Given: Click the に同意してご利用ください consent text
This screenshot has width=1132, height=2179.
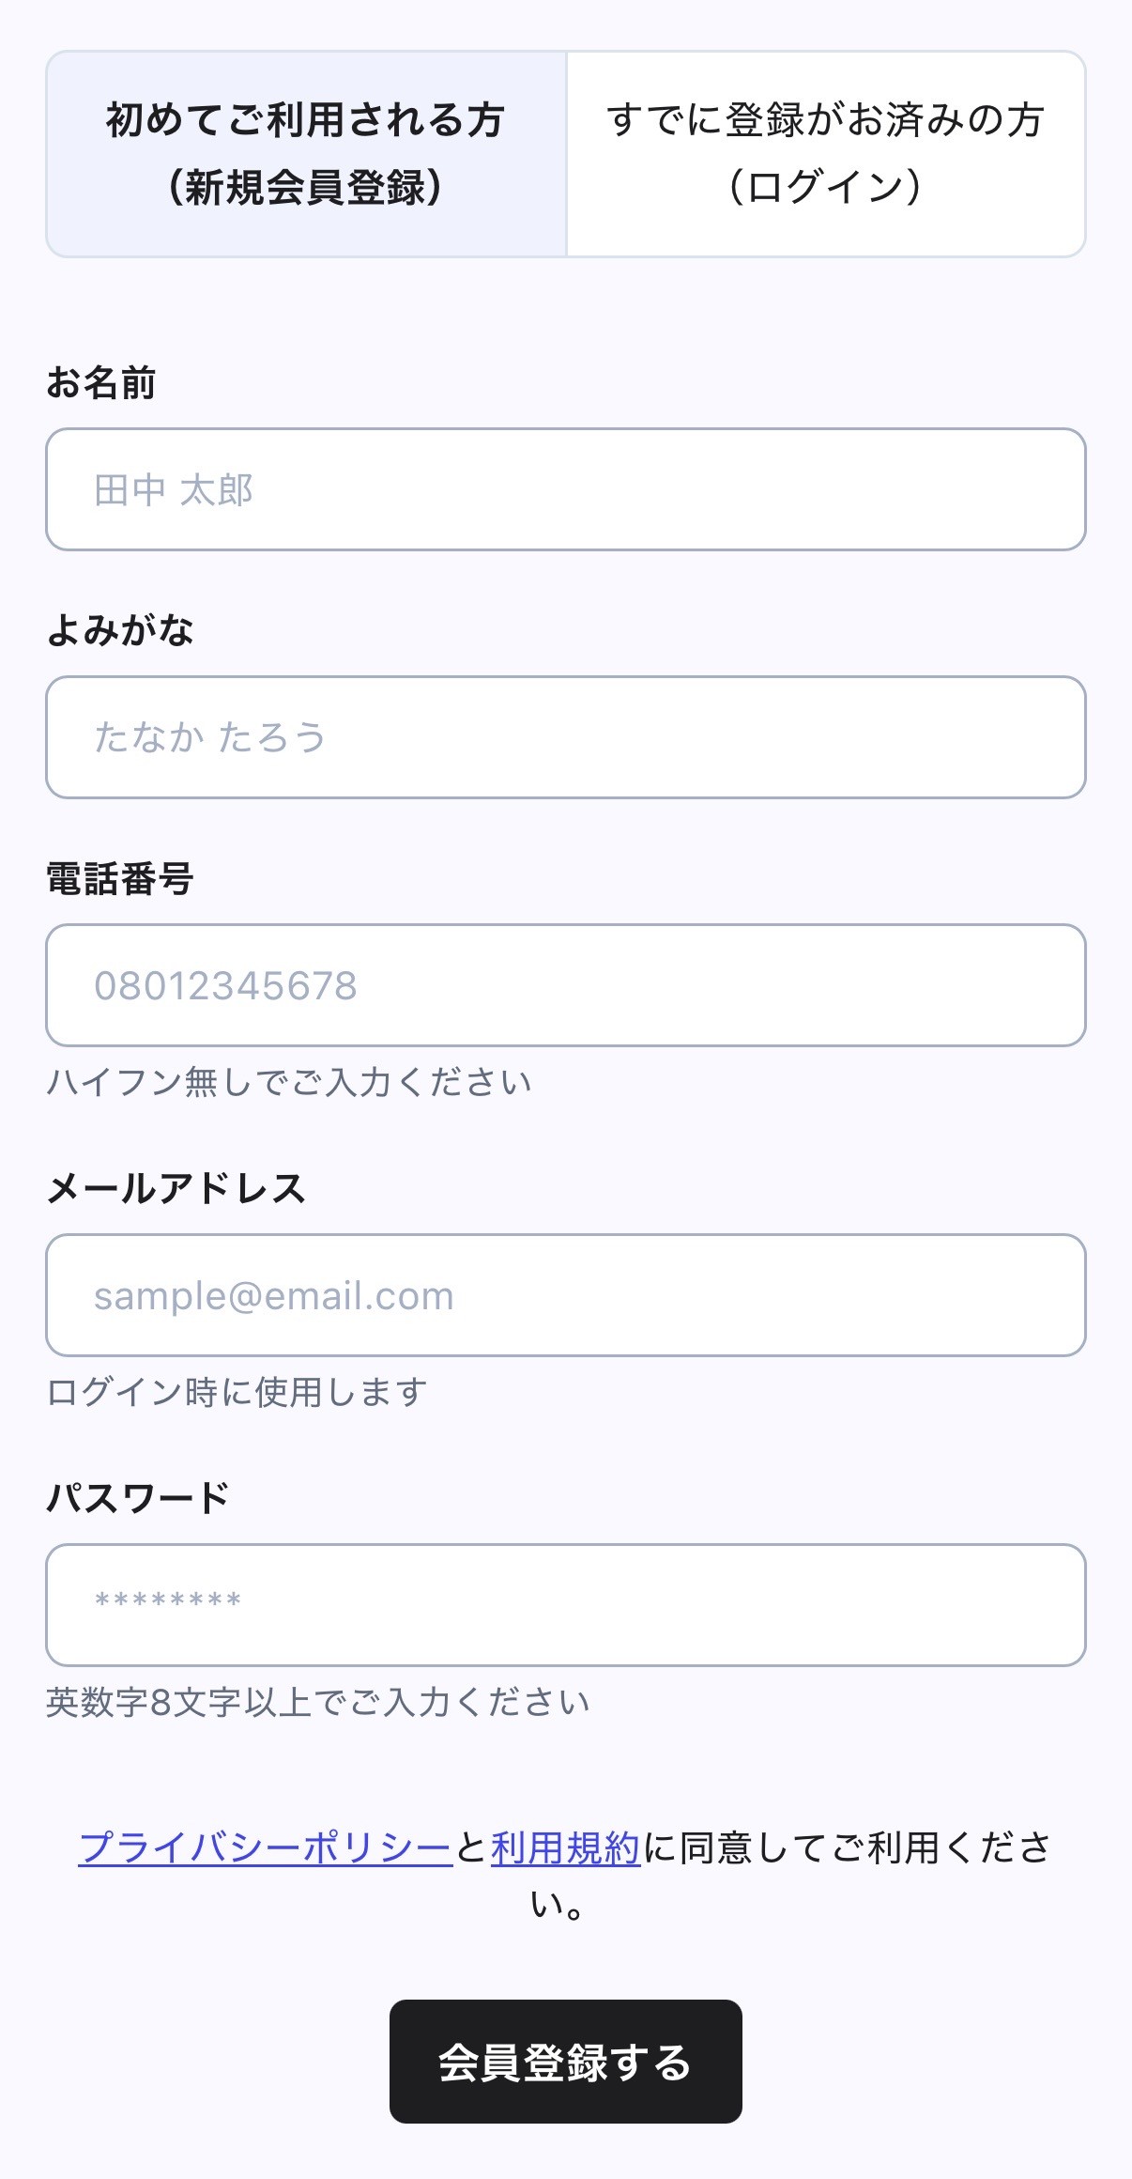Looking at the screenshot, I should [x=845, y=1848].
